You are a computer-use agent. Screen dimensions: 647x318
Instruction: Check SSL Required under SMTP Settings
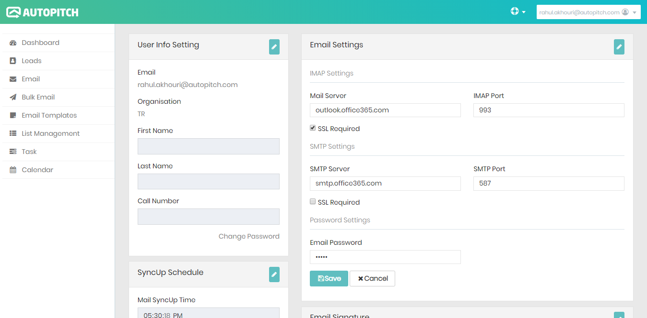click(x=313, y=202)
